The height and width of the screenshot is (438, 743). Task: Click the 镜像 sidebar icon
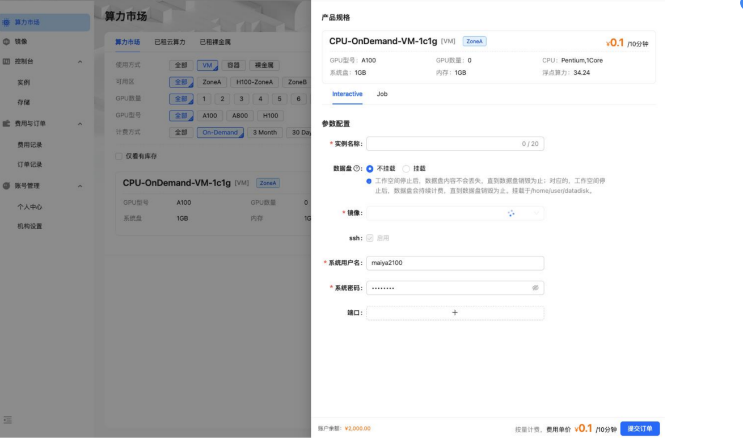pyautogui.click(x=7, y=41)
